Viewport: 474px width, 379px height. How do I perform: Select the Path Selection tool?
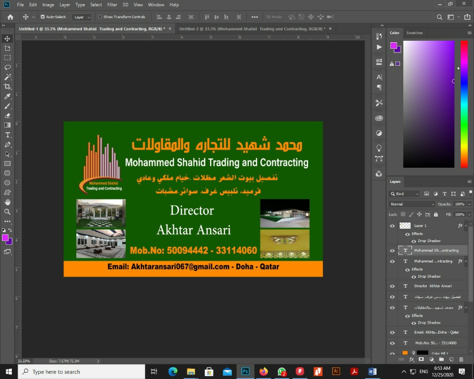pyautogui.click(x=8, y=154)
